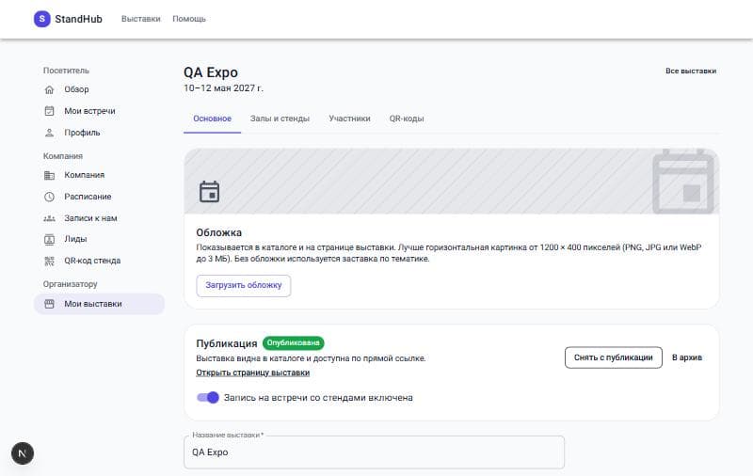Open Записи к нам in the sidebar
Image resolution: width=753 pixels, height=476 pixels.
(99, 218)
